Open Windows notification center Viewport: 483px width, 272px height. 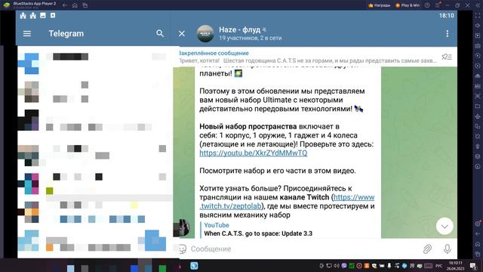(473, 265)
